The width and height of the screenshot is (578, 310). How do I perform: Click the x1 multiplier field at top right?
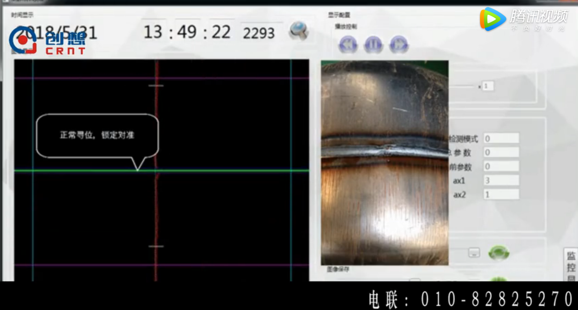(x=487, y=86)
